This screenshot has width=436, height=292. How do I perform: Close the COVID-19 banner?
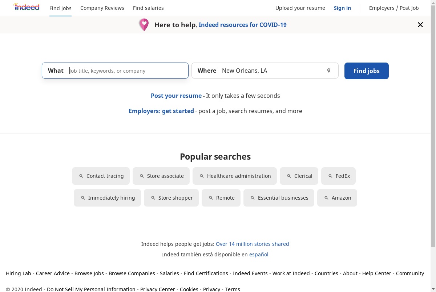coord(420,25)
